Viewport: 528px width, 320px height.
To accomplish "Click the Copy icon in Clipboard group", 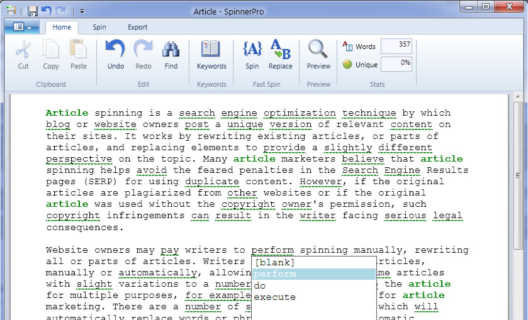I will point(51,53).
